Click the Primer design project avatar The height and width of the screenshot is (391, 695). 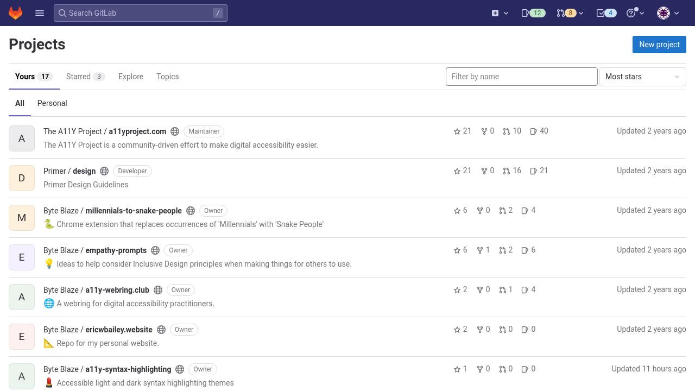(x=22, y=178)
